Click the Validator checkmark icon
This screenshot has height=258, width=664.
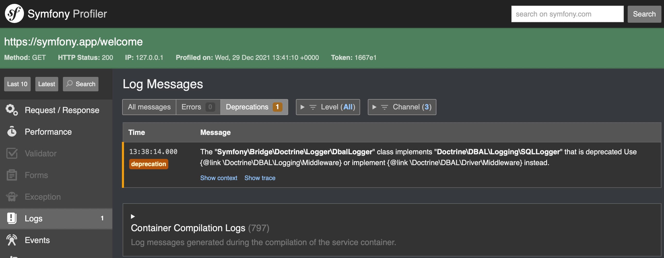point(11,153)
